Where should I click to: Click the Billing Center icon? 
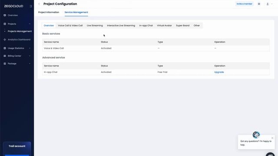pos(5,56)
